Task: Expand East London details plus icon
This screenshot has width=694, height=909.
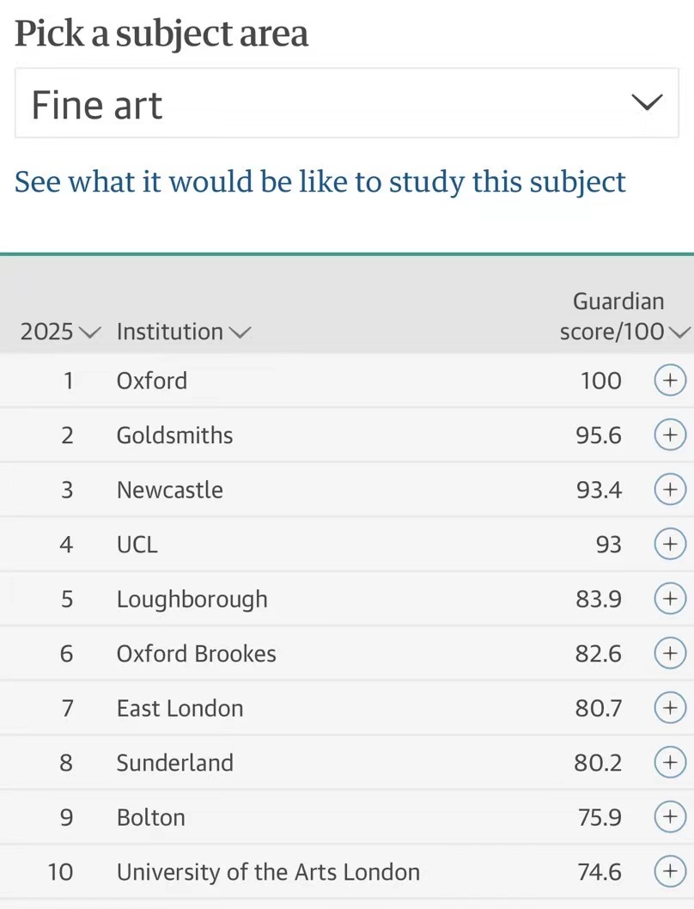Action: click(x=670, y=708)
